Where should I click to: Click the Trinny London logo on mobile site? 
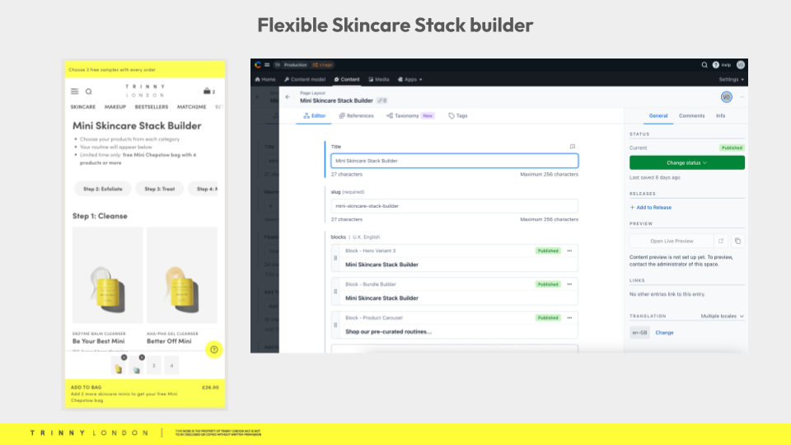pyautogui.click(x=145, y=91)
